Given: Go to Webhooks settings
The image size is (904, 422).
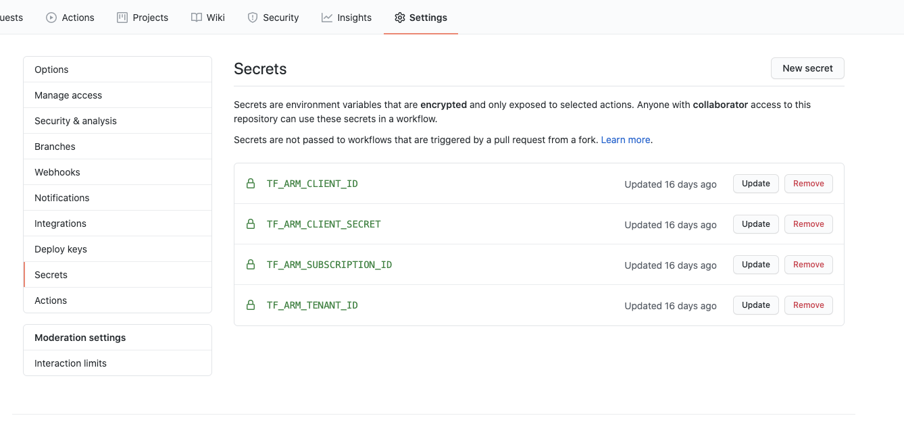Looking at the screenshot, I should (57, 172).
